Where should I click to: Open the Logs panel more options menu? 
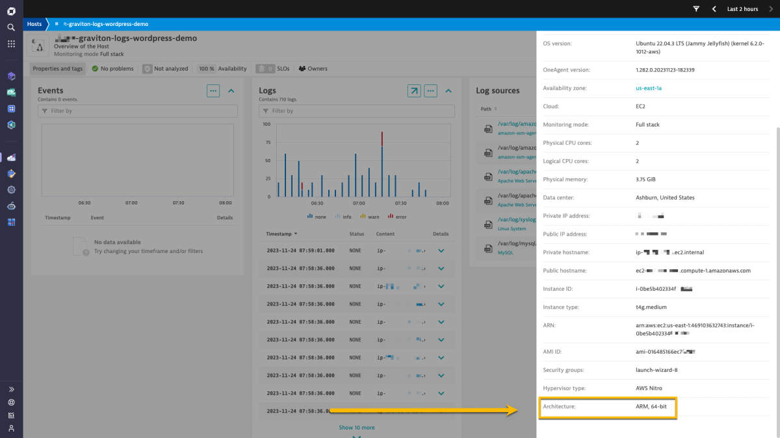tap(430, 91)
